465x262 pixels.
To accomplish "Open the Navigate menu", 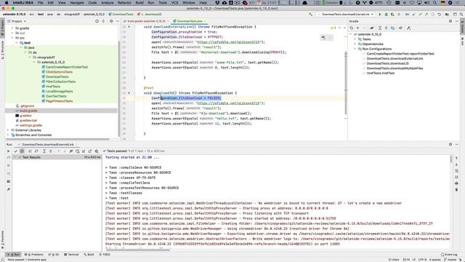I will click(77, 3).
